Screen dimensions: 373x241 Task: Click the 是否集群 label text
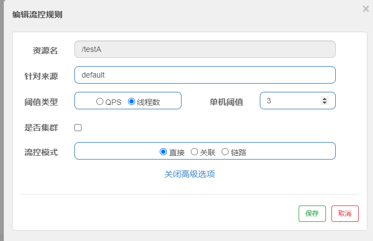41,128
